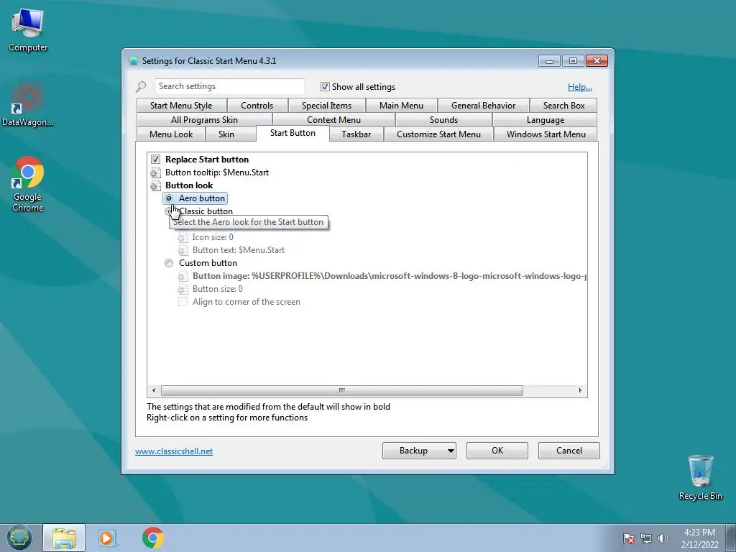The height and width of the screenshot is (552, 736).
Task: Toggle Align to corner of the screen
Action: (183, 302)
